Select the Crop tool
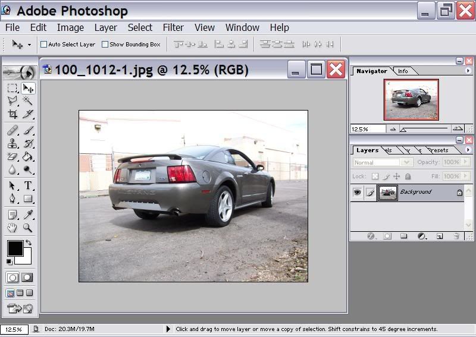476x337 pixels. coord(12,114)
